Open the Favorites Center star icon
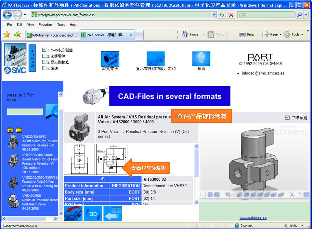 [7, 34]
